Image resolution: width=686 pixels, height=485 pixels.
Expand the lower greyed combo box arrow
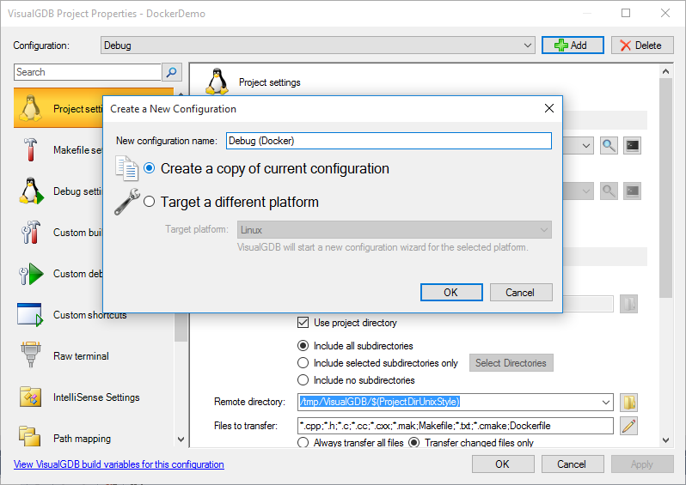586,191
